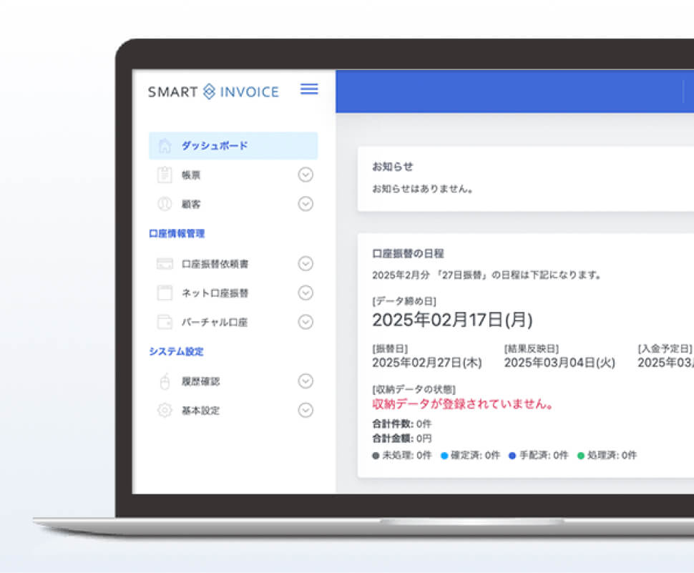Click the red 収納データが登録されていません message
Screen dimensions: 694x573
point(463,404)
